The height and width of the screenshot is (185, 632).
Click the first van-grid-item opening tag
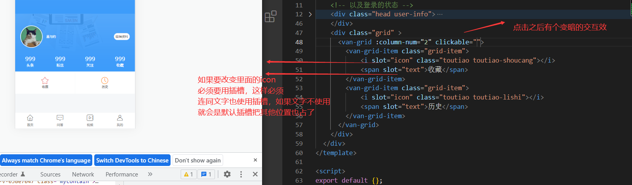pos(407,51)
